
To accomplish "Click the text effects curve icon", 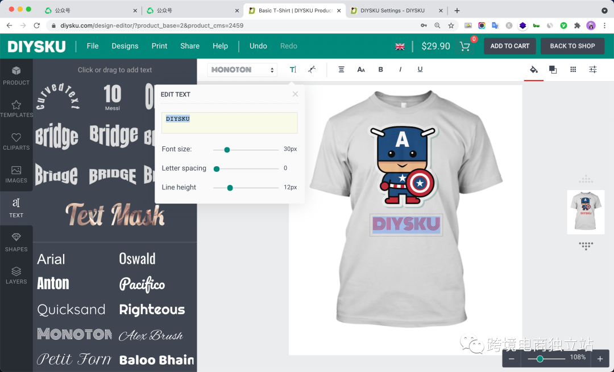I will 312,70.
